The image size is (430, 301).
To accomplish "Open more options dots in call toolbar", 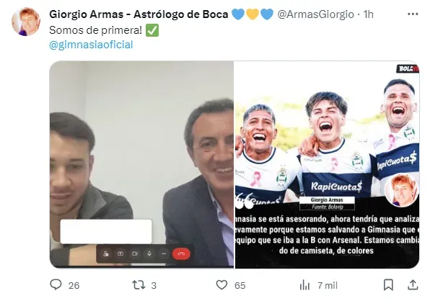I will point(164,253).
